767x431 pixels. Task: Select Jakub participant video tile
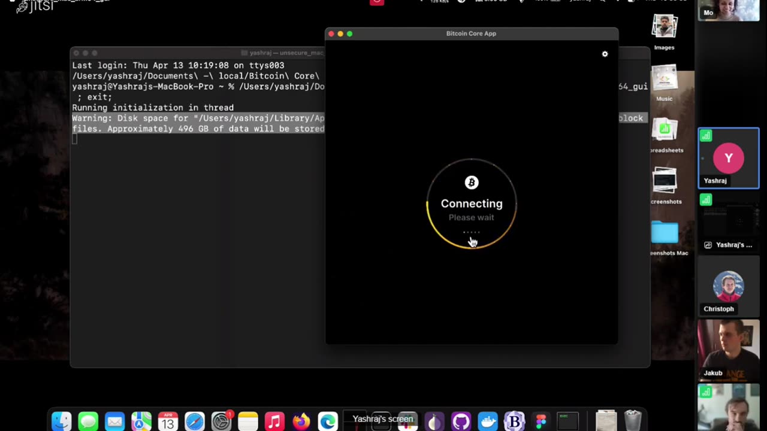tap(728, 350)
